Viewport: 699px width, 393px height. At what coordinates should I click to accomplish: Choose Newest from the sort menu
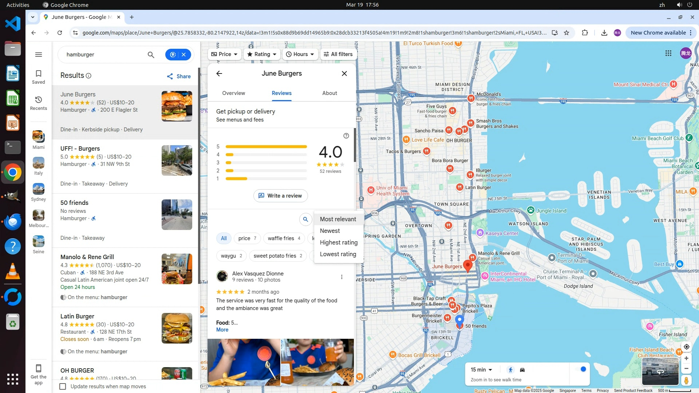point(330,231)
